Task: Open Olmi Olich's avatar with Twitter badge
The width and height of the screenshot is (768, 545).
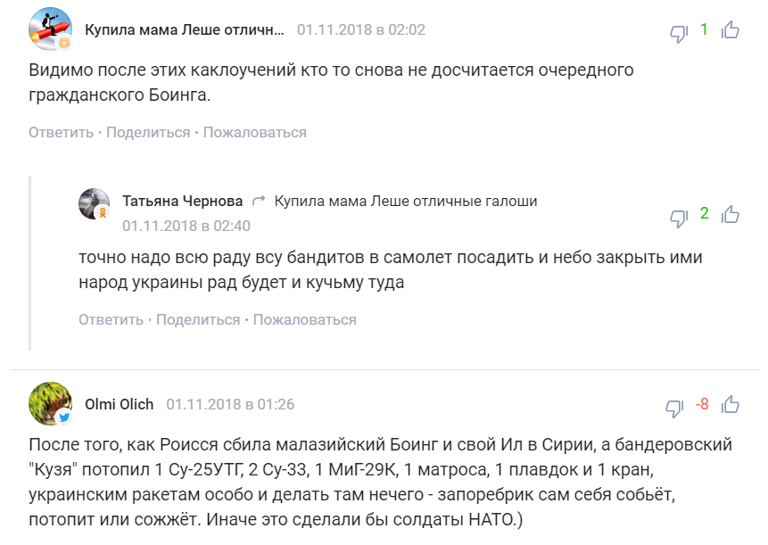Action: click(51, 404)
